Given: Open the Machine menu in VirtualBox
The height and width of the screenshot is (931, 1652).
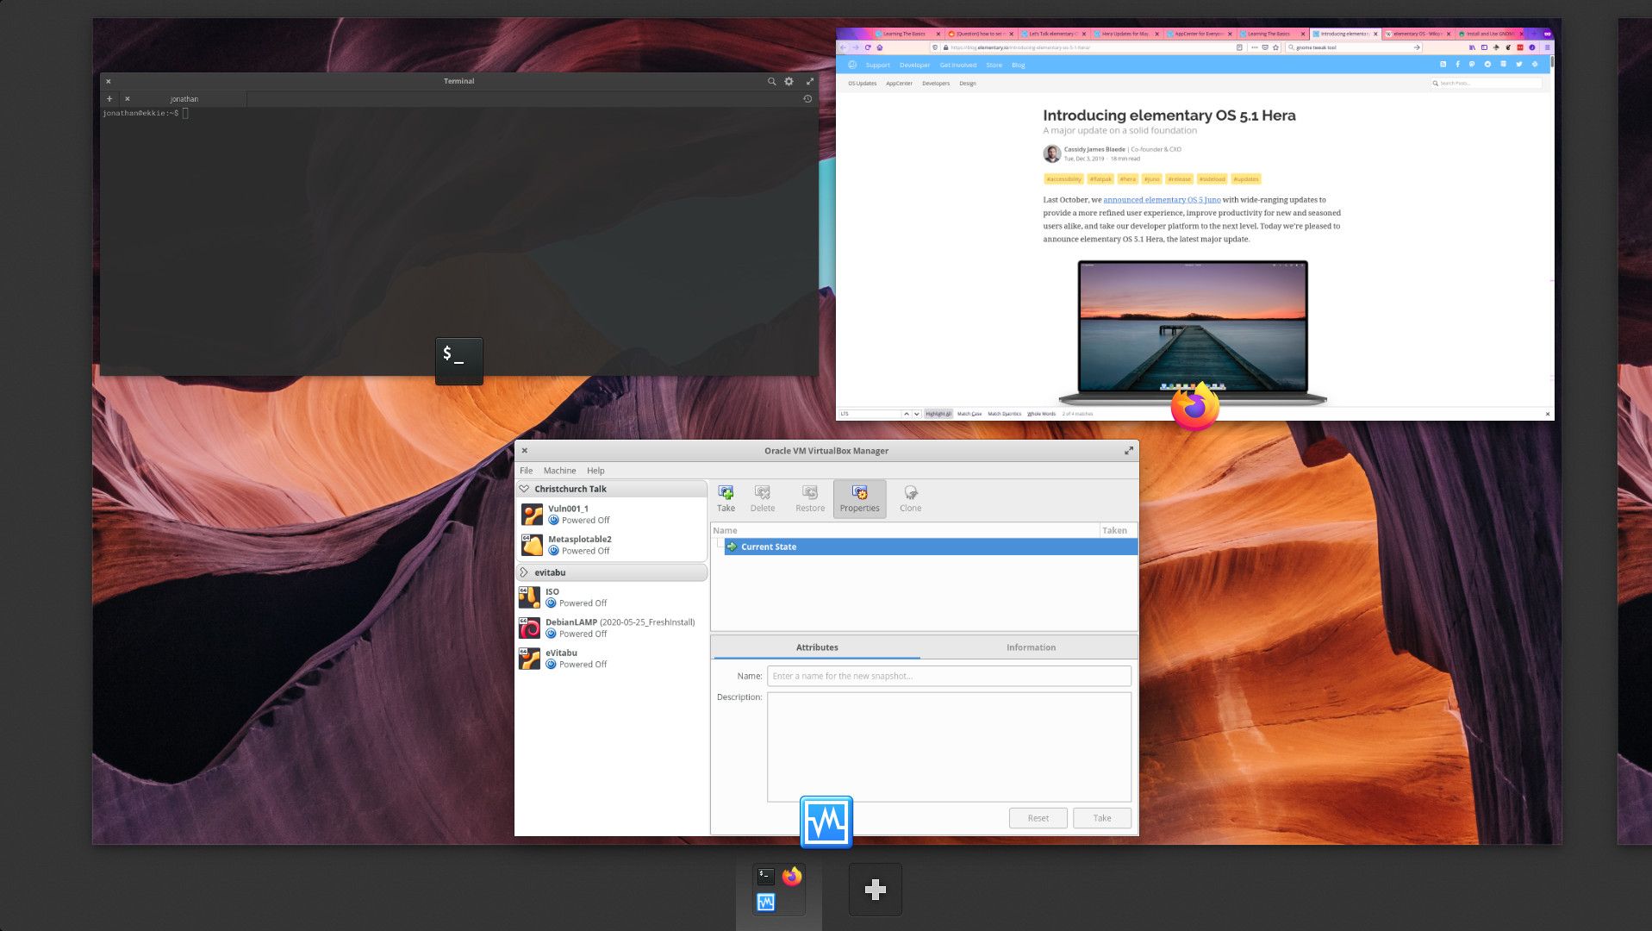Looking at the screenshot, I should pyautogui.click(x=559, y=471).
